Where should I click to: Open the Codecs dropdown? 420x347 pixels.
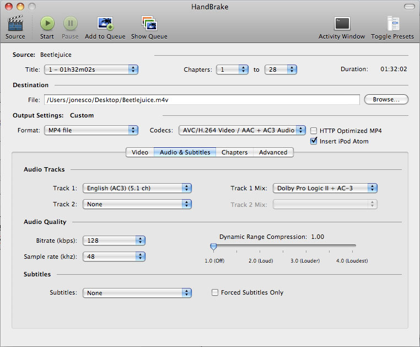pos(242,130)
